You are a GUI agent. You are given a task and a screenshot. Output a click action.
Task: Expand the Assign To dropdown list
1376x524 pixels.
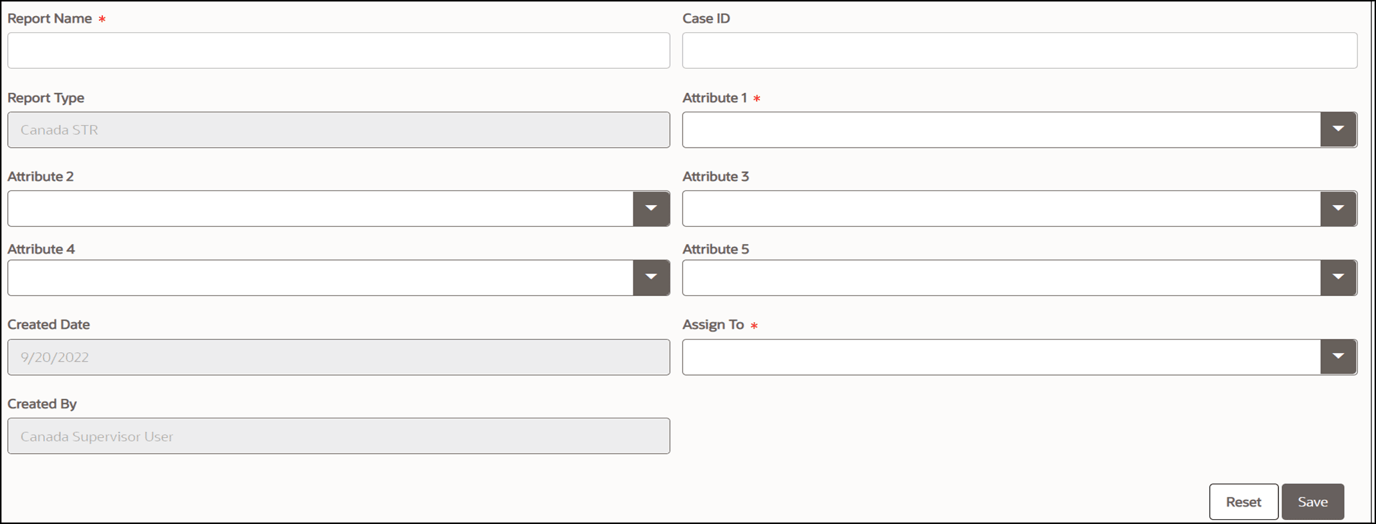(x=1338, y=356)
